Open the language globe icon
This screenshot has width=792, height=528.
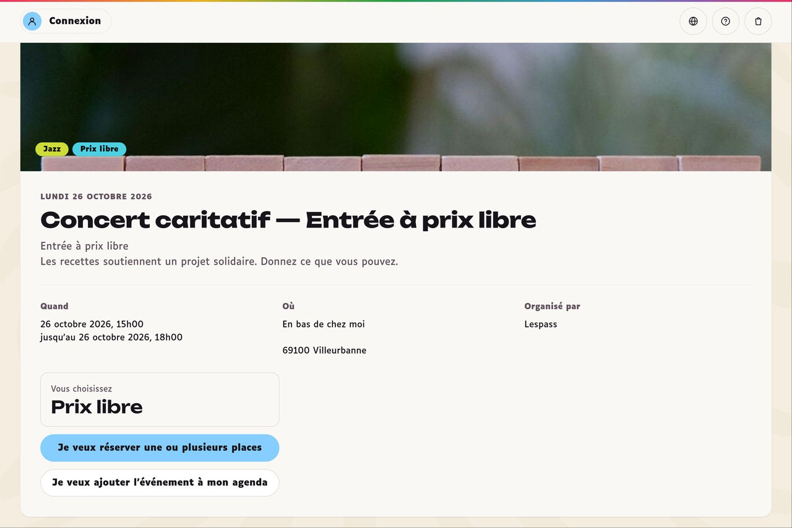(x=693, y=21)
